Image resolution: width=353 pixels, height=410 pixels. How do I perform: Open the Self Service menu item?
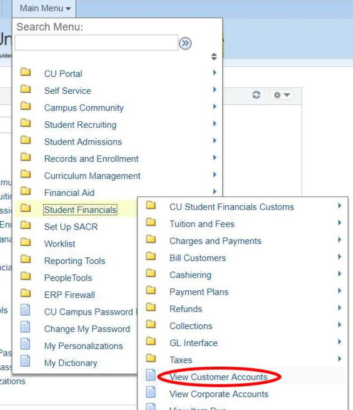[67, 91]
